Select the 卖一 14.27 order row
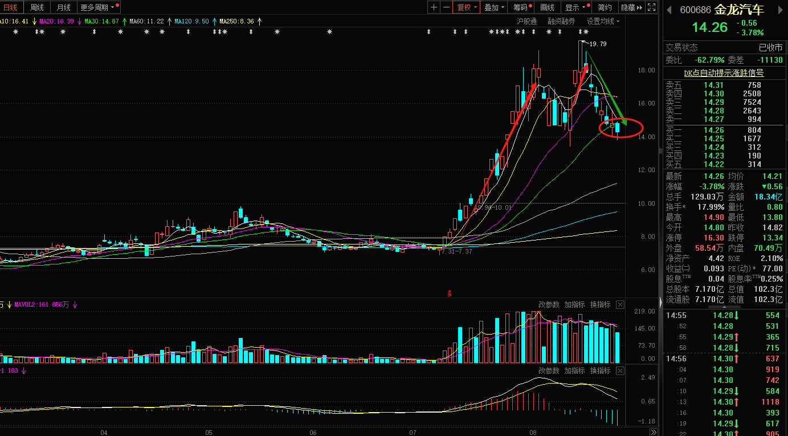Screen dimensions: 788x436 click(724, 119)
